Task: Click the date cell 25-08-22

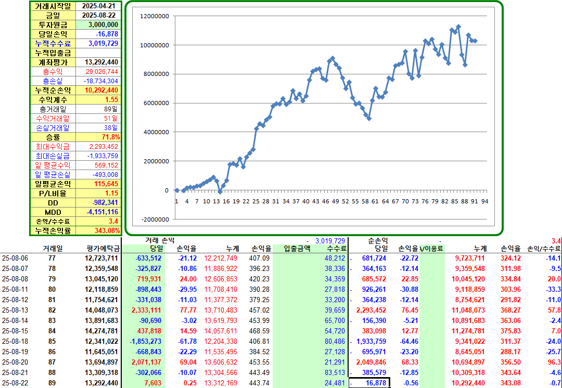Action: tap(15, 383)
